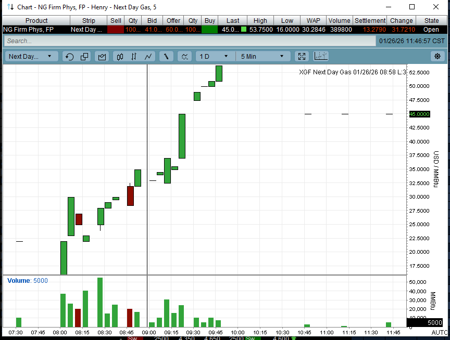The height and width of the screenshot is (340, 450).
Task: Click the envelope chart icon in the toolbar
Action: [102, 57]
